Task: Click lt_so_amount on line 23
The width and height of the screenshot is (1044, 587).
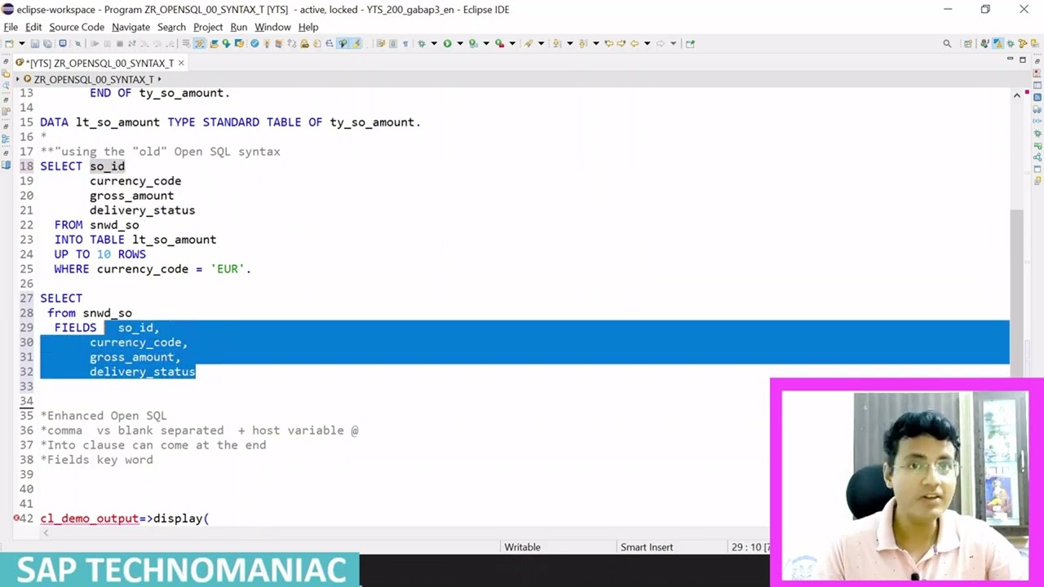Action: point(175,240)
